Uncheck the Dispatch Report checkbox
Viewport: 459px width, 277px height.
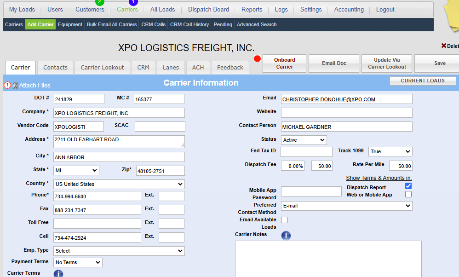[408, 186]
